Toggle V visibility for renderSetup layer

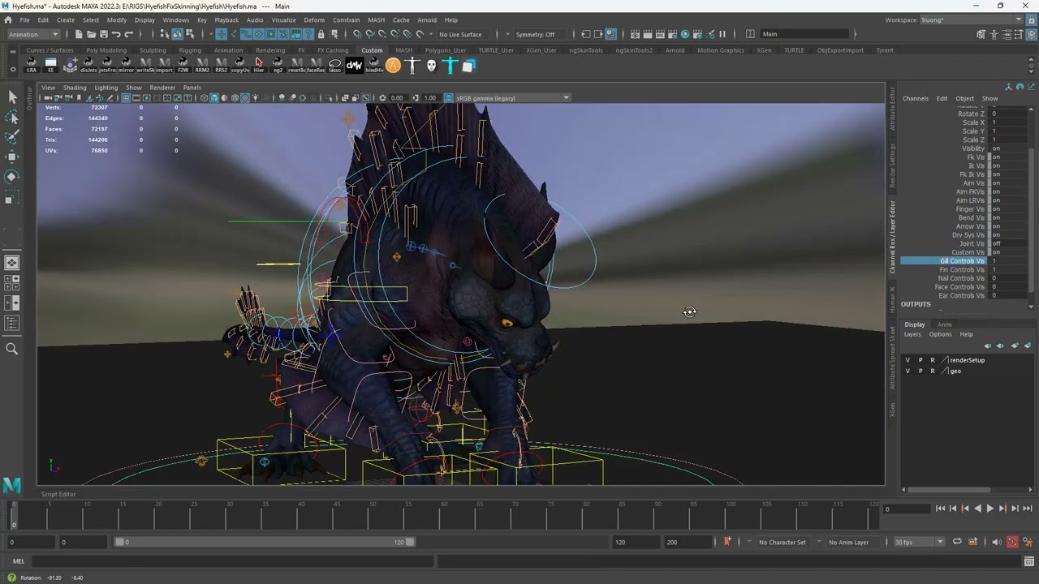[x=908, y=360]
